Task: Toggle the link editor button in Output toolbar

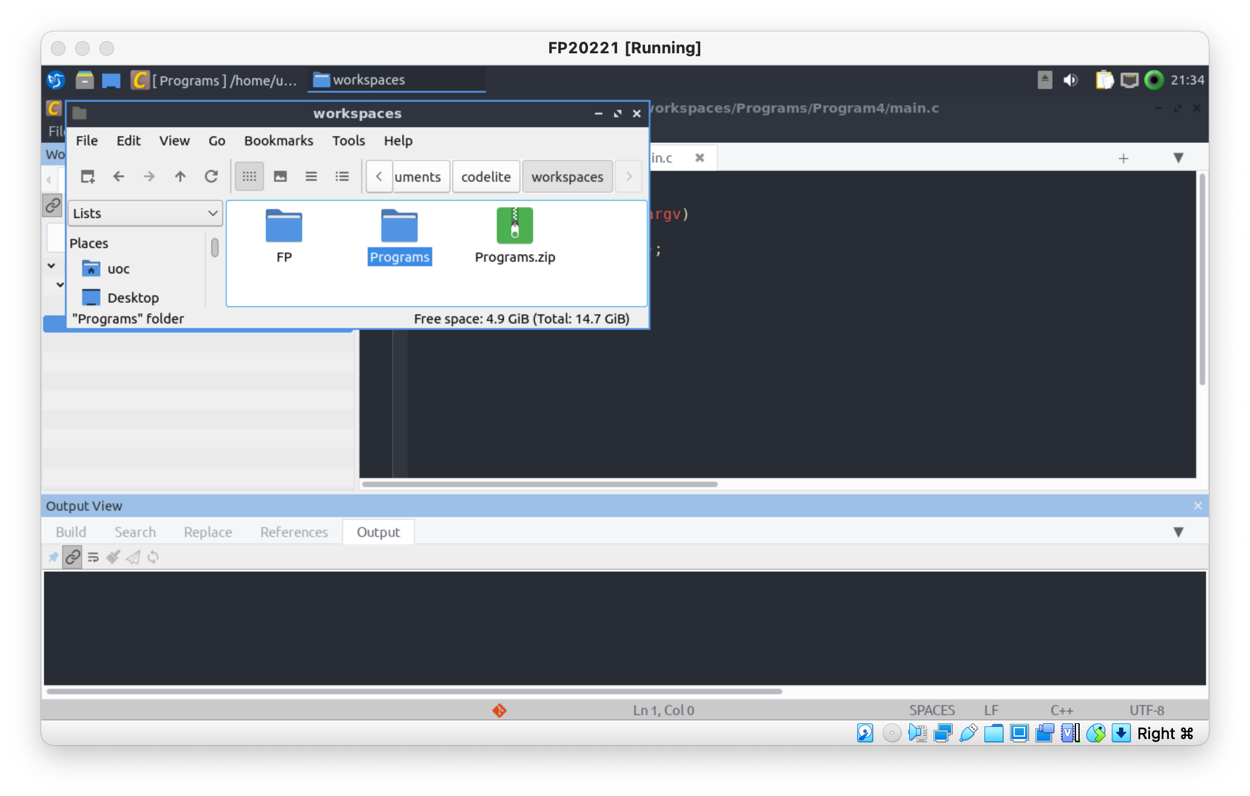Action: coord(73,557)
